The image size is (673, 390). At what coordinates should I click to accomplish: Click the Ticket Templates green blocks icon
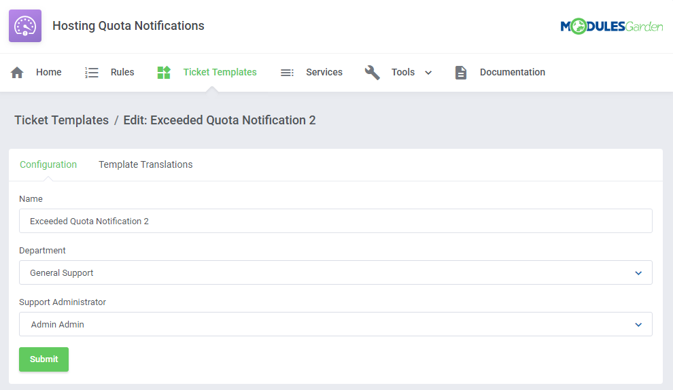click(164, 73)
